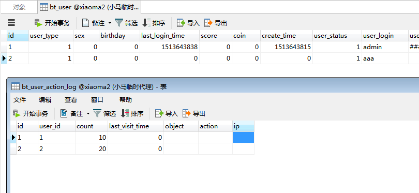Select row 2 indicator in bt_user table
This screenshot has width=419, height=193.
4,58
